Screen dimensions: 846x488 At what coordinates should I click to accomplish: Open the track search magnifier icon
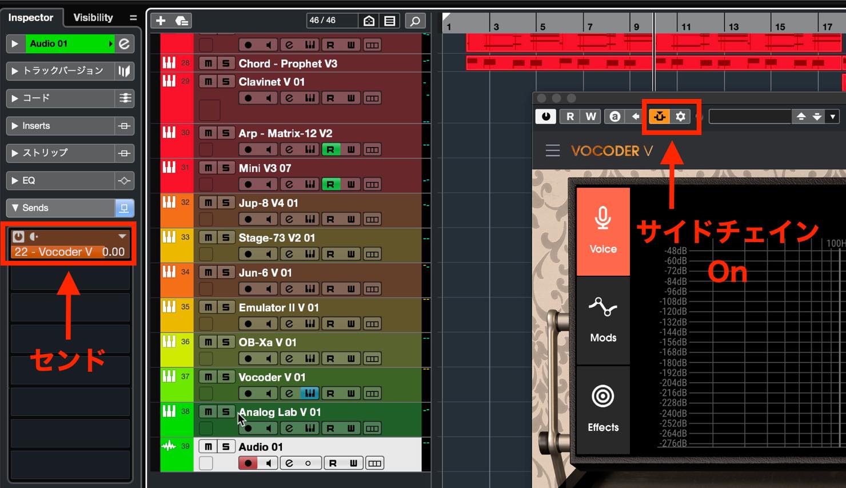[x=416, y=21]
